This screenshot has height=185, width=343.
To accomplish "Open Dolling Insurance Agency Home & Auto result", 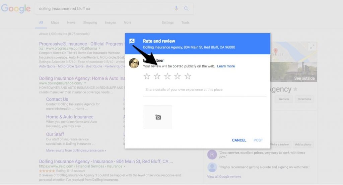I will click(82, 78).
